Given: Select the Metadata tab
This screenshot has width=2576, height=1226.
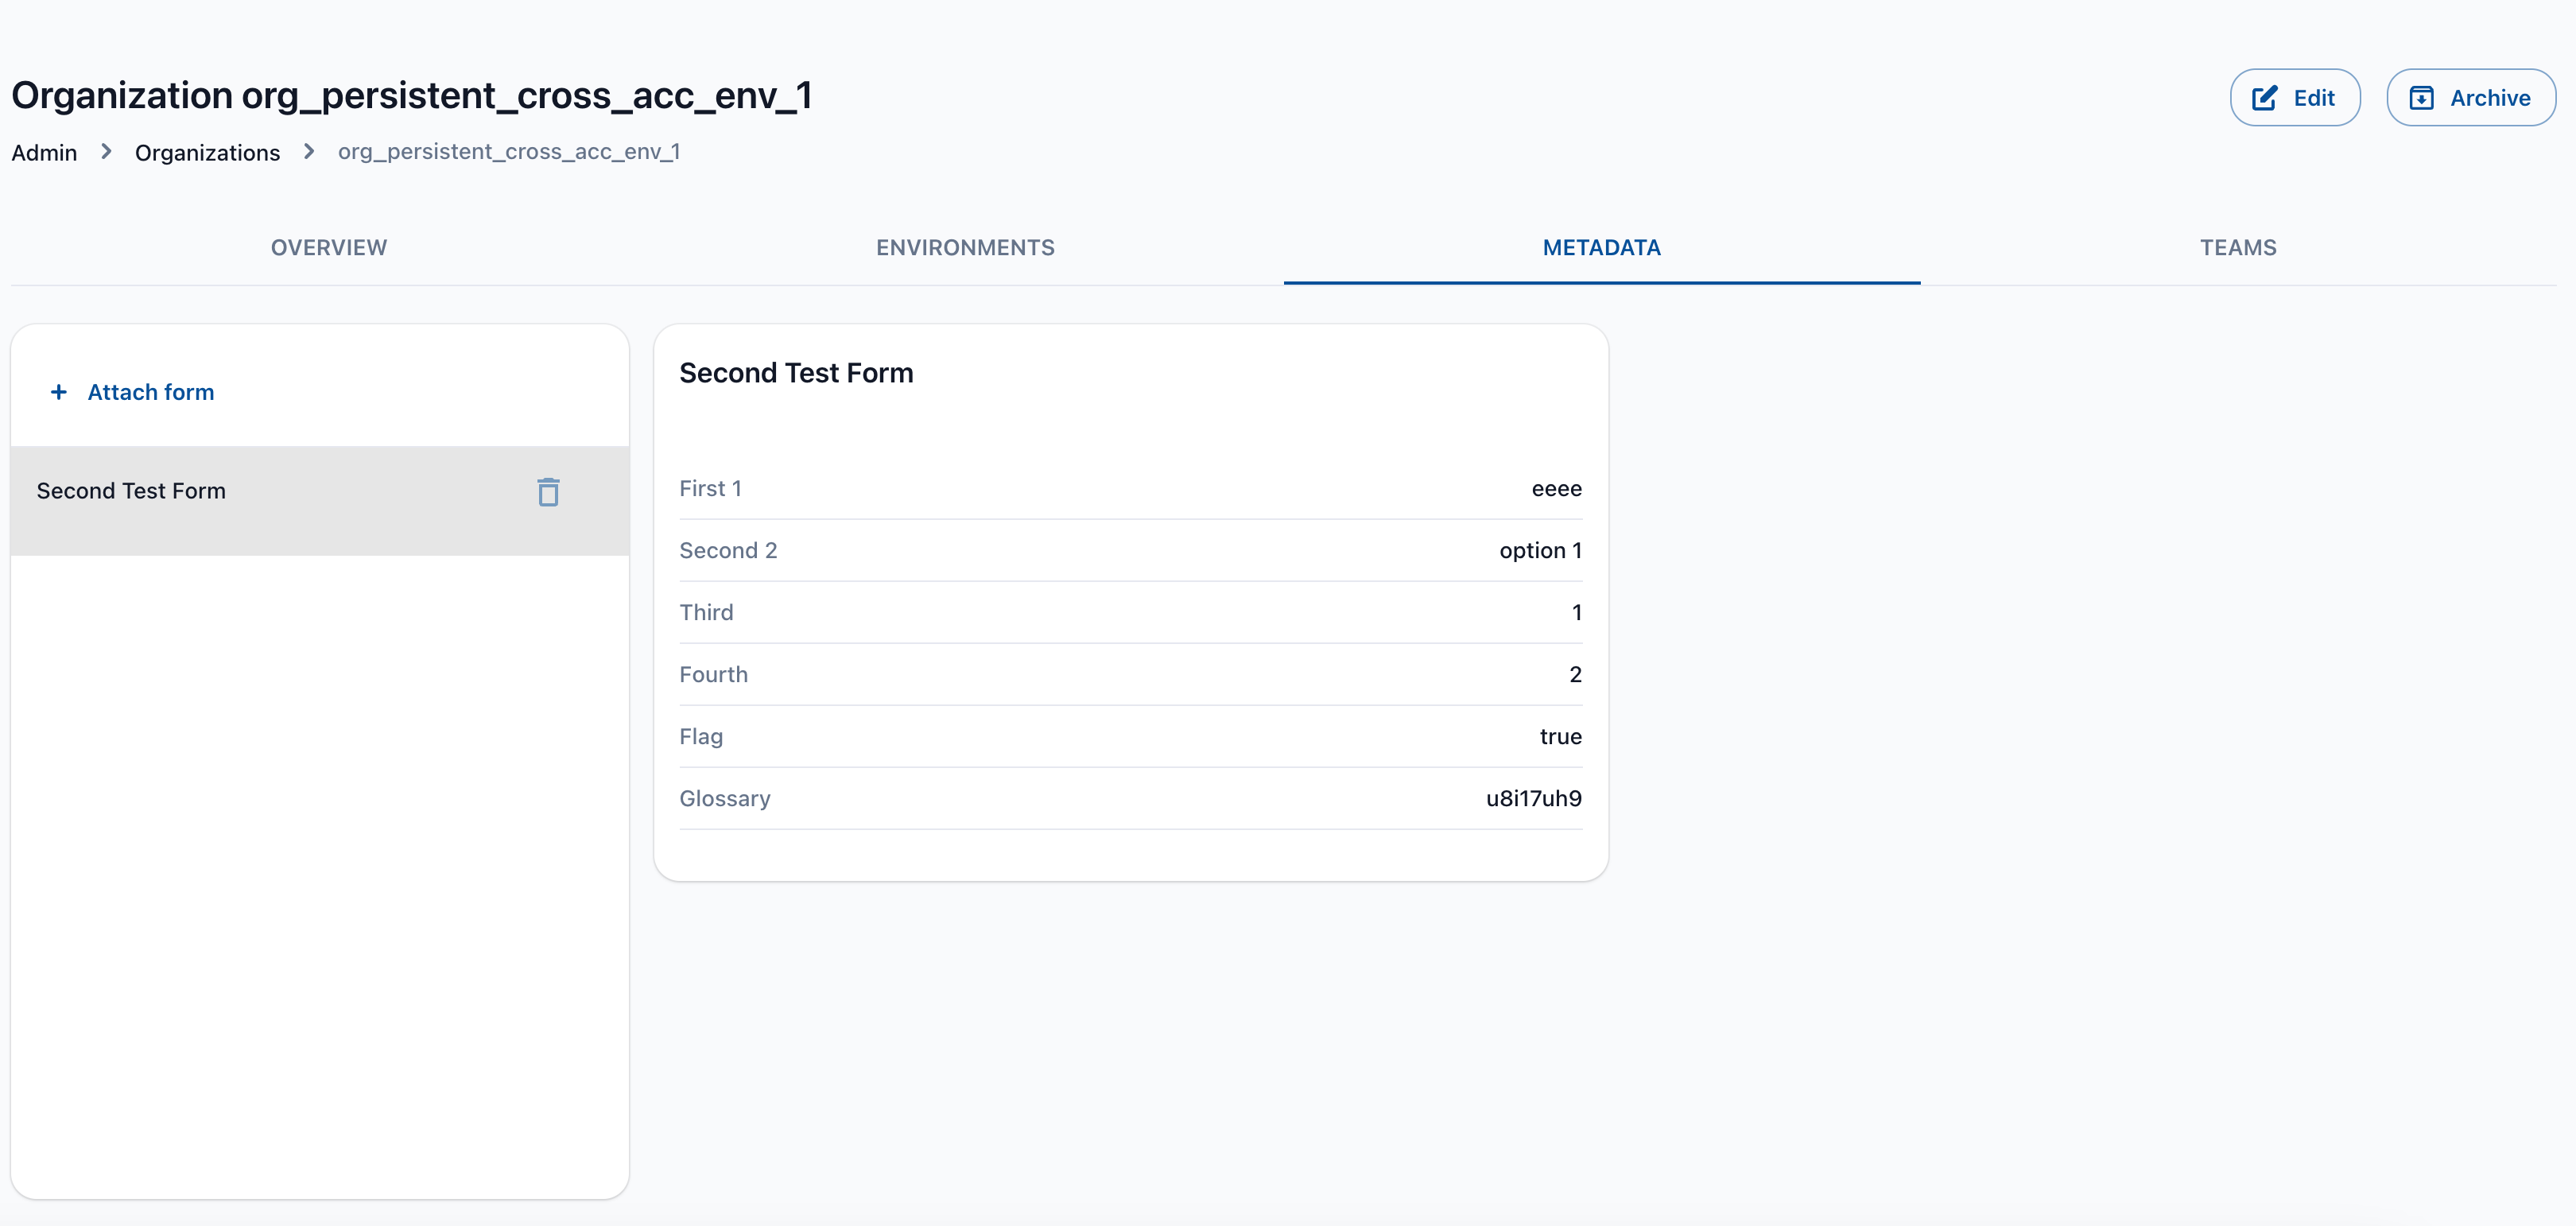Looking at the screenshot, I should coord(1601,247).
